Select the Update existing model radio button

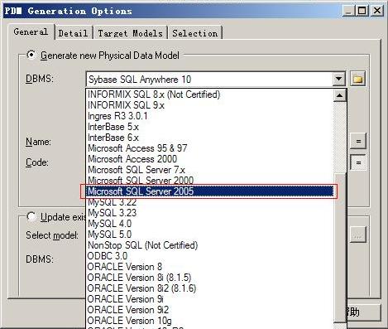pos(31,217)
